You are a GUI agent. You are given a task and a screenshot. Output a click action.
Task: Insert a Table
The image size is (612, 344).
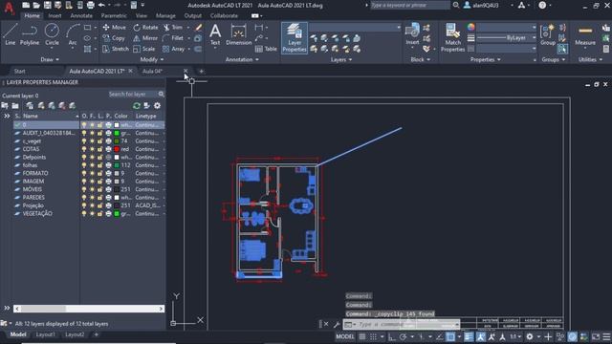tap(266, 49)
